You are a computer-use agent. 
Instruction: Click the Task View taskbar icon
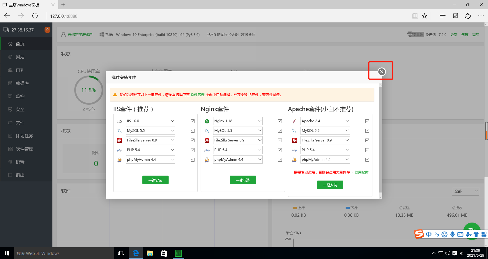click(121, 253)
